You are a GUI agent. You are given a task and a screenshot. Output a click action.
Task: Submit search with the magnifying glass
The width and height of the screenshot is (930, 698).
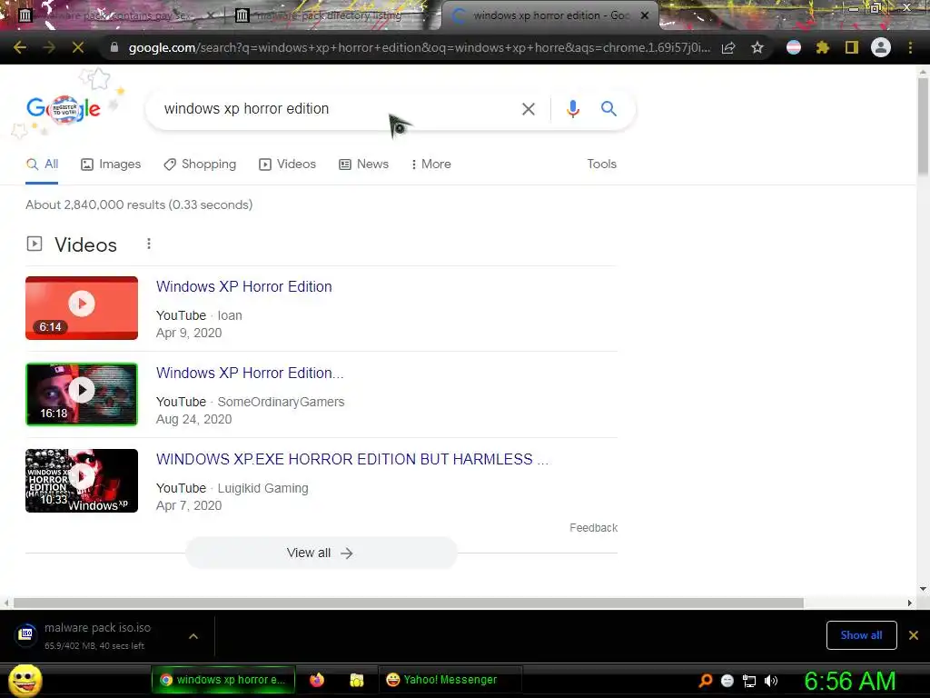tap(608, 109)
